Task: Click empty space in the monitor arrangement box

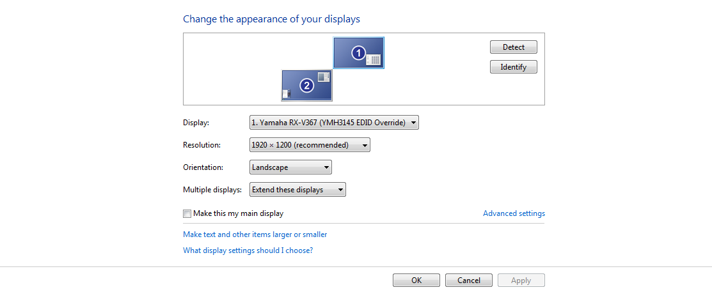Action: pos(227,68)
